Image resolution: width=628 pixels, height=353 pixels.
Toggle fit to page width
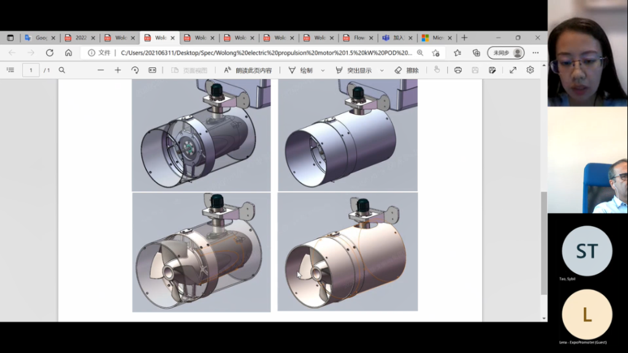(x=152, y=70)
